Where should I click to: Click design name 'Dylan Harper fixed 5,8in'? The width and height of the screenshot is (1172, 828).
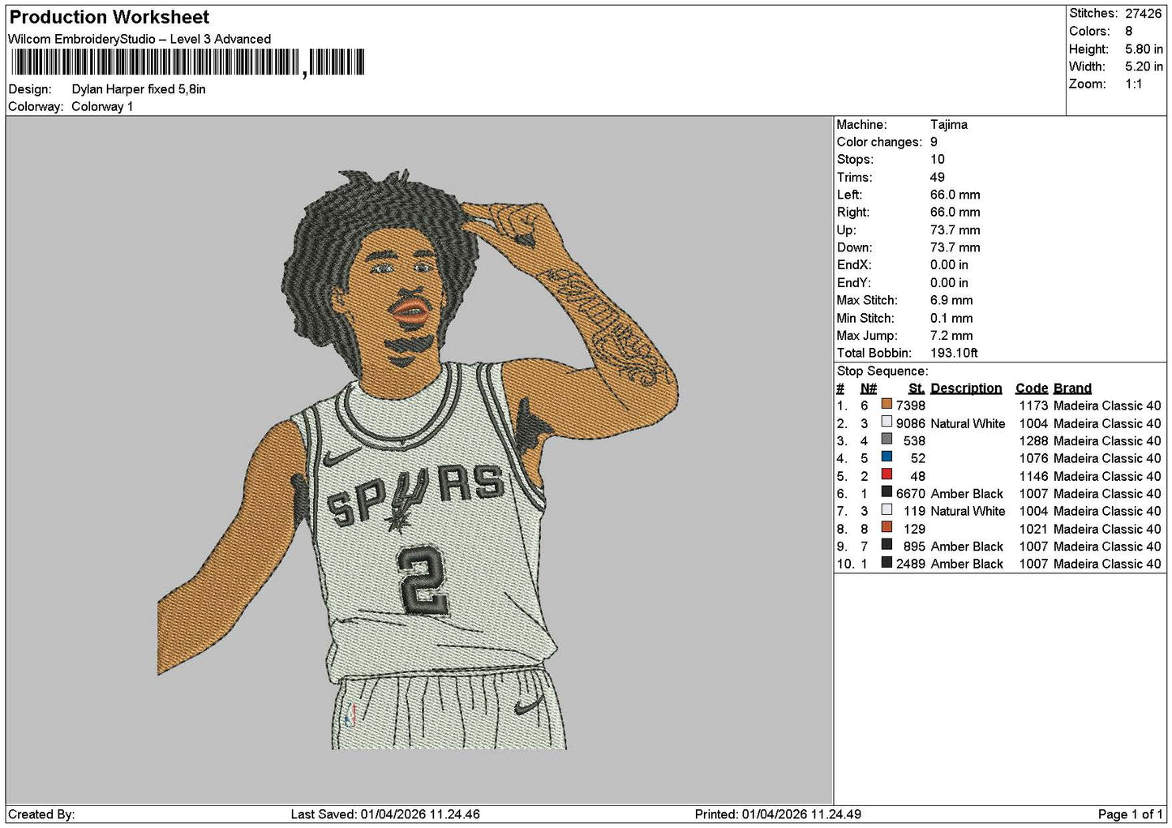139,89
